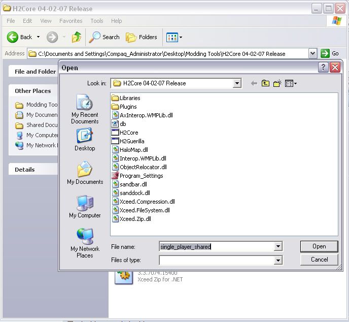Expand the Address bar dropdown
Image resolution: width=349 pixels, height=322 pixels.
coord(312,53)
